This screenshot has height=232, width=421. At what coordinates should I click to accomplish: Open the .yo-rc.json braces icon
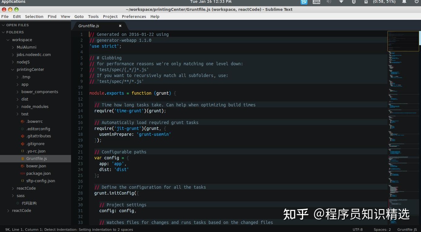coord(22,151)
